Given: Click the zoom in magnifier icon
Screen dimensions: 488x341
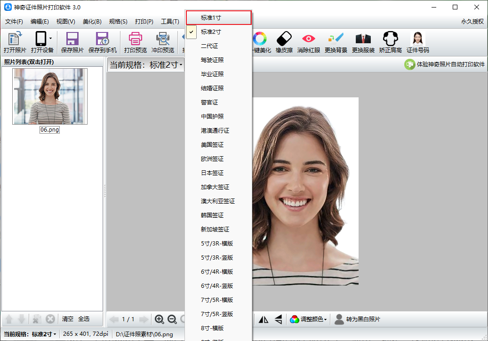Looking at the screenshot, I should click(x=160, y=319).
